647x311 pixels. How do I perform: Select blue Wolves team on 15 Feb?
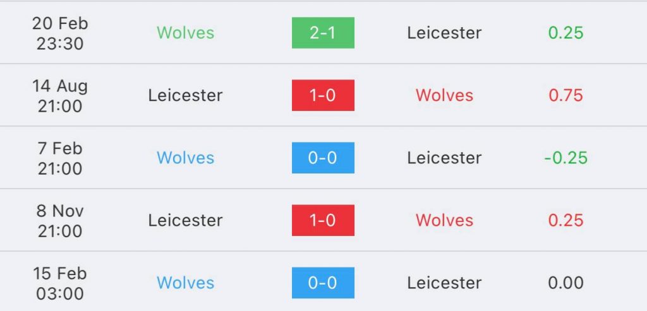click(x=185, y=283)
